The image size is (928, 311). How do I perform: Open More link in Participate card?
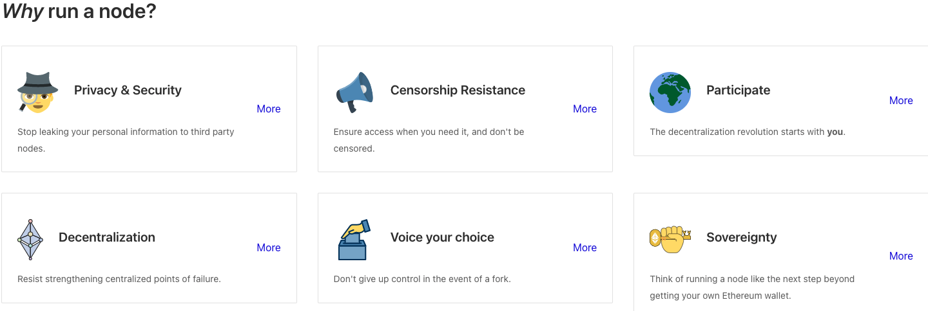click(x=901, y=100)
